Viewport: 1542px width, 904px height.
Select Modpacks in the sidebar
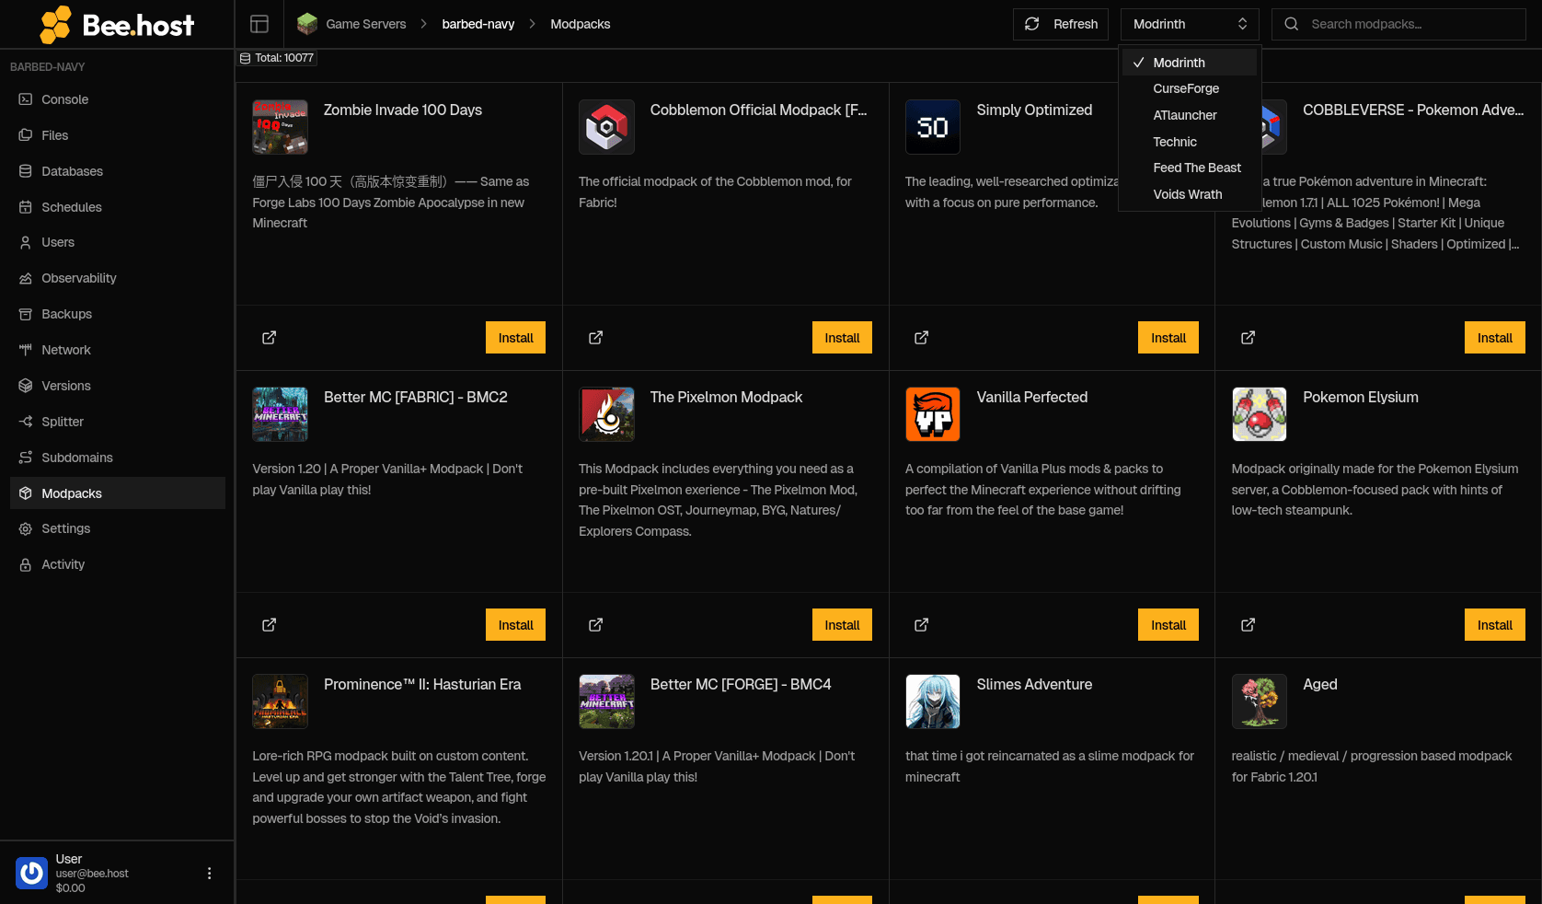[117, 493]
